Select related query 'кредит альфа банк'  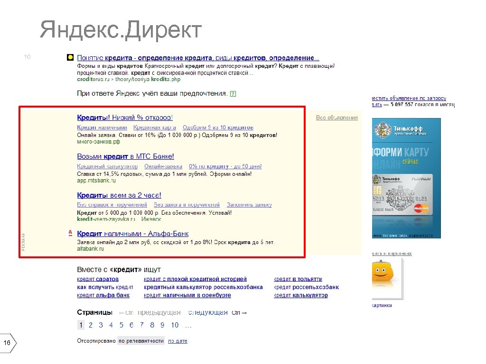103,295
